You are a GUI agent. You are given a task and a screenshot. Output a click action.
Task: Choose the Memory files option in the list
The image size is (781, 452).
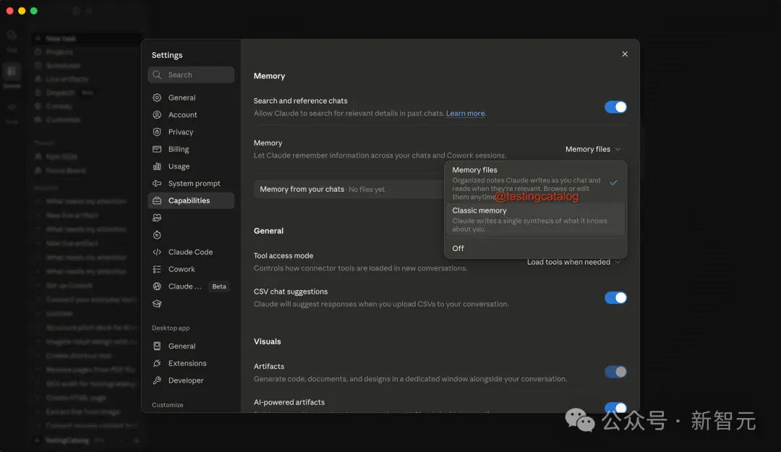(535, 182)
